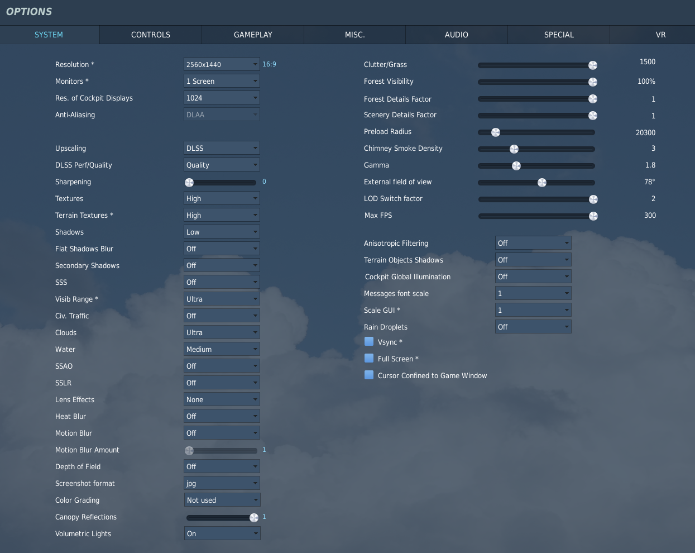Open the Terrain Objects Shadows dropdown
This screenshot has height=553, width=695.
[x=533, y=260]
